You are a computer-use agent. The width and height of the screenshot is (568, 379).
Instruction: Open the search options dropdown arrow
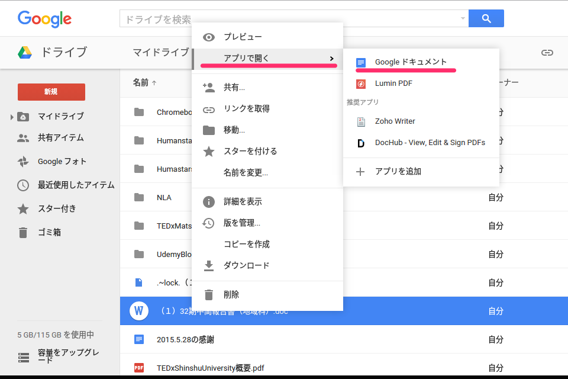click(463, 18)
